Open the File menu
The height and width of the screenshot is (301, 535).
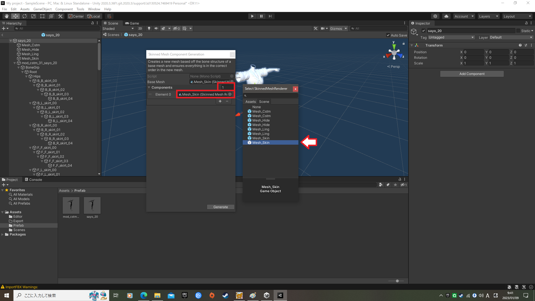pyautogui.click(x=4, y=9)
